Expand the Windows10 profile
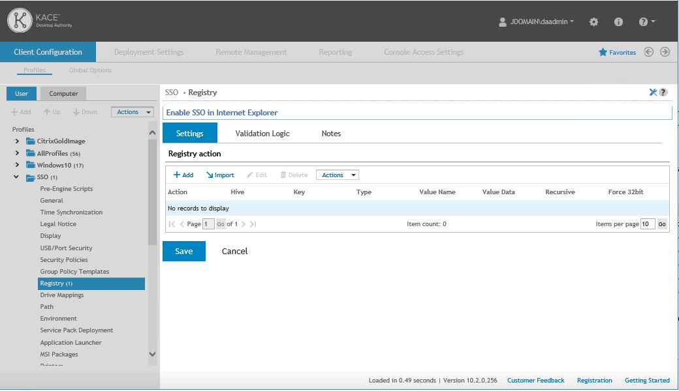The width and height of the screenshot is (679, 391). pyautogui.click(x=17, y=165)
